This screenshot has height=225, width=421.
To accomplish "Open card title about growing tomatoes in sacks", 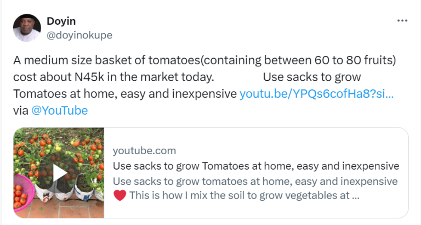I will pos(255,166).
